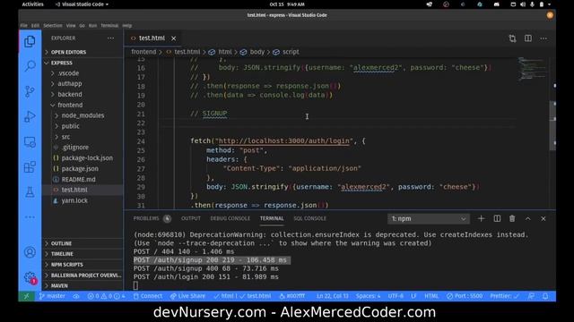Screen dimensions: 574x322
Task: Open the Selection menu
Action: point(53,26)
